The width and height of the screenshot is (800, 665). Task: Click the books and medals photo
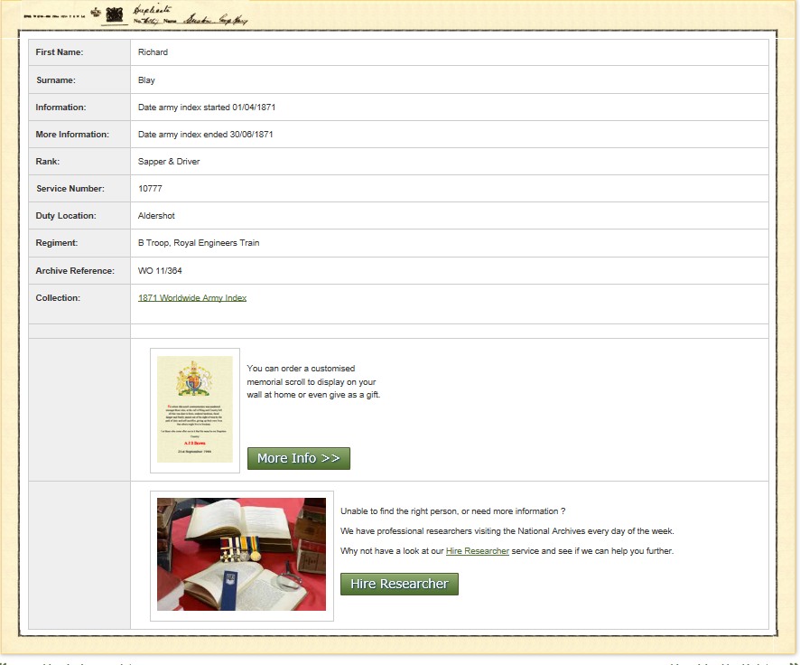click(241, 554)
